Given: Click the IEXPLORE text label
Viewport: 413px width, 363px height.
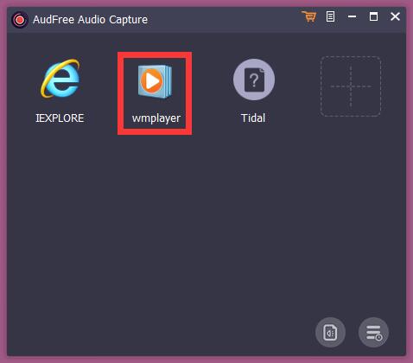Looking at the screenshot, I should [60, 118].
